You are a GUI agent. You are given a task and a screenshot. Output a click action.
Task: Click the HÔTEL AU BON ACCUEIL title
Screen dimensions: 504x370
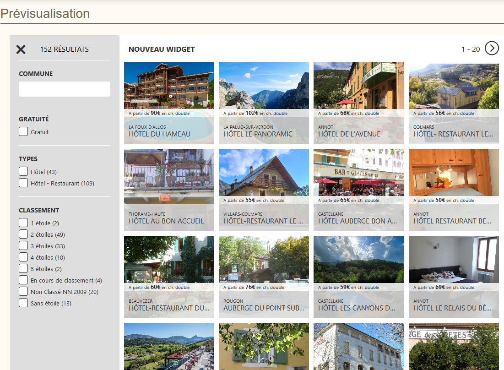(166, 221)
